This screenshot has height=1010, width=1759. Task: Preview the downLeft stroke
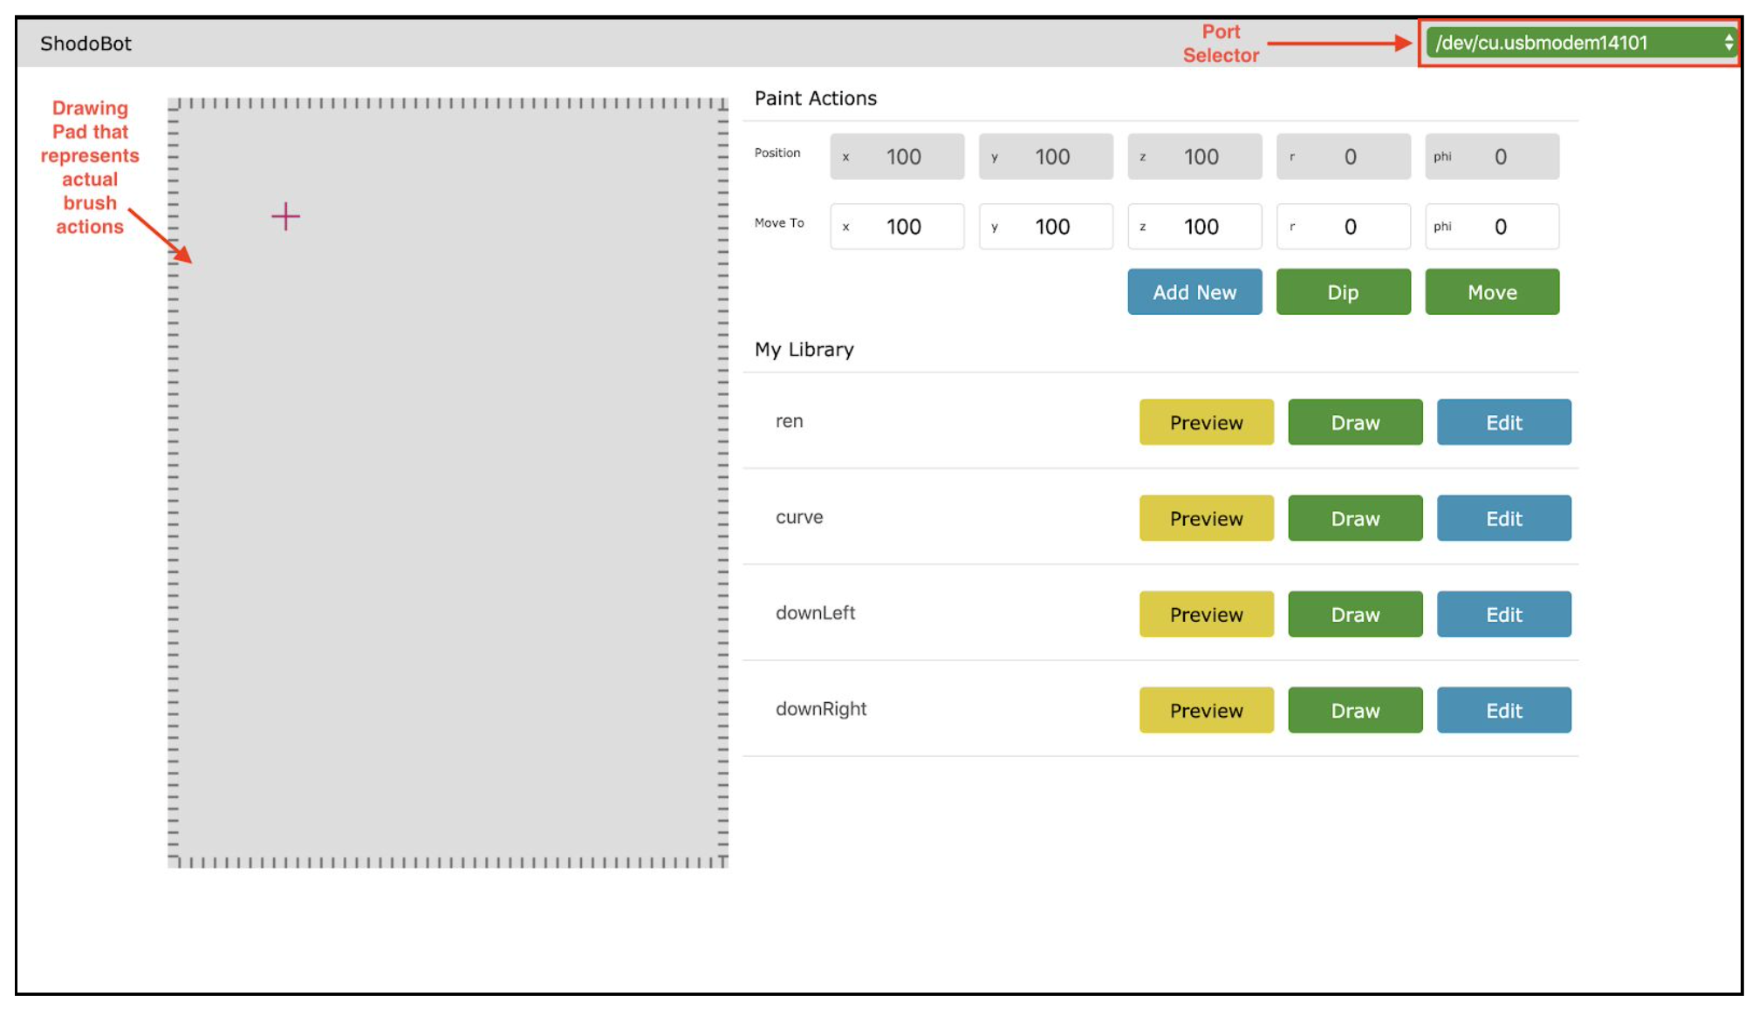tap(1206, 614)
